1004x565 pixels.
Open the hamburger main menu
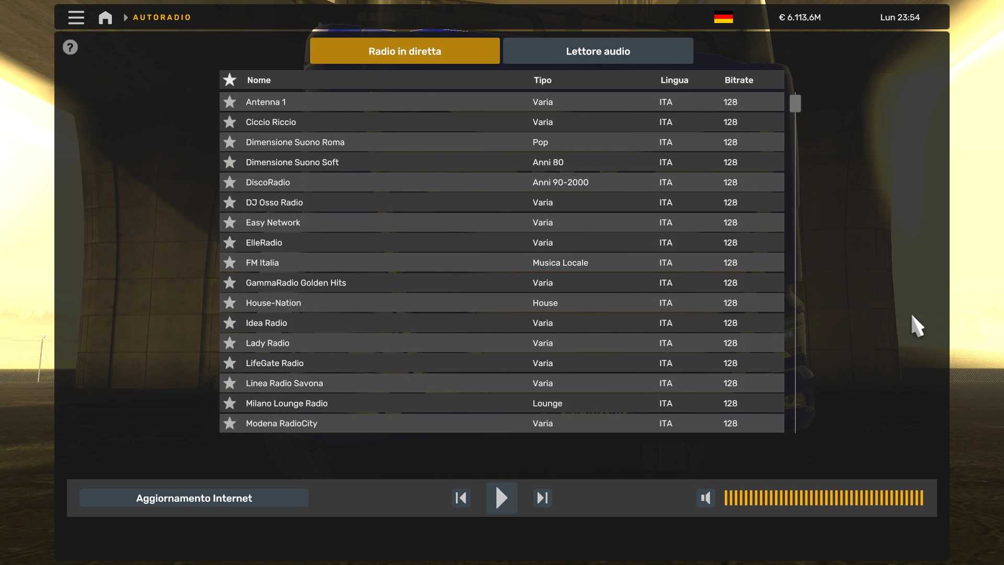[x=76, y=17]
